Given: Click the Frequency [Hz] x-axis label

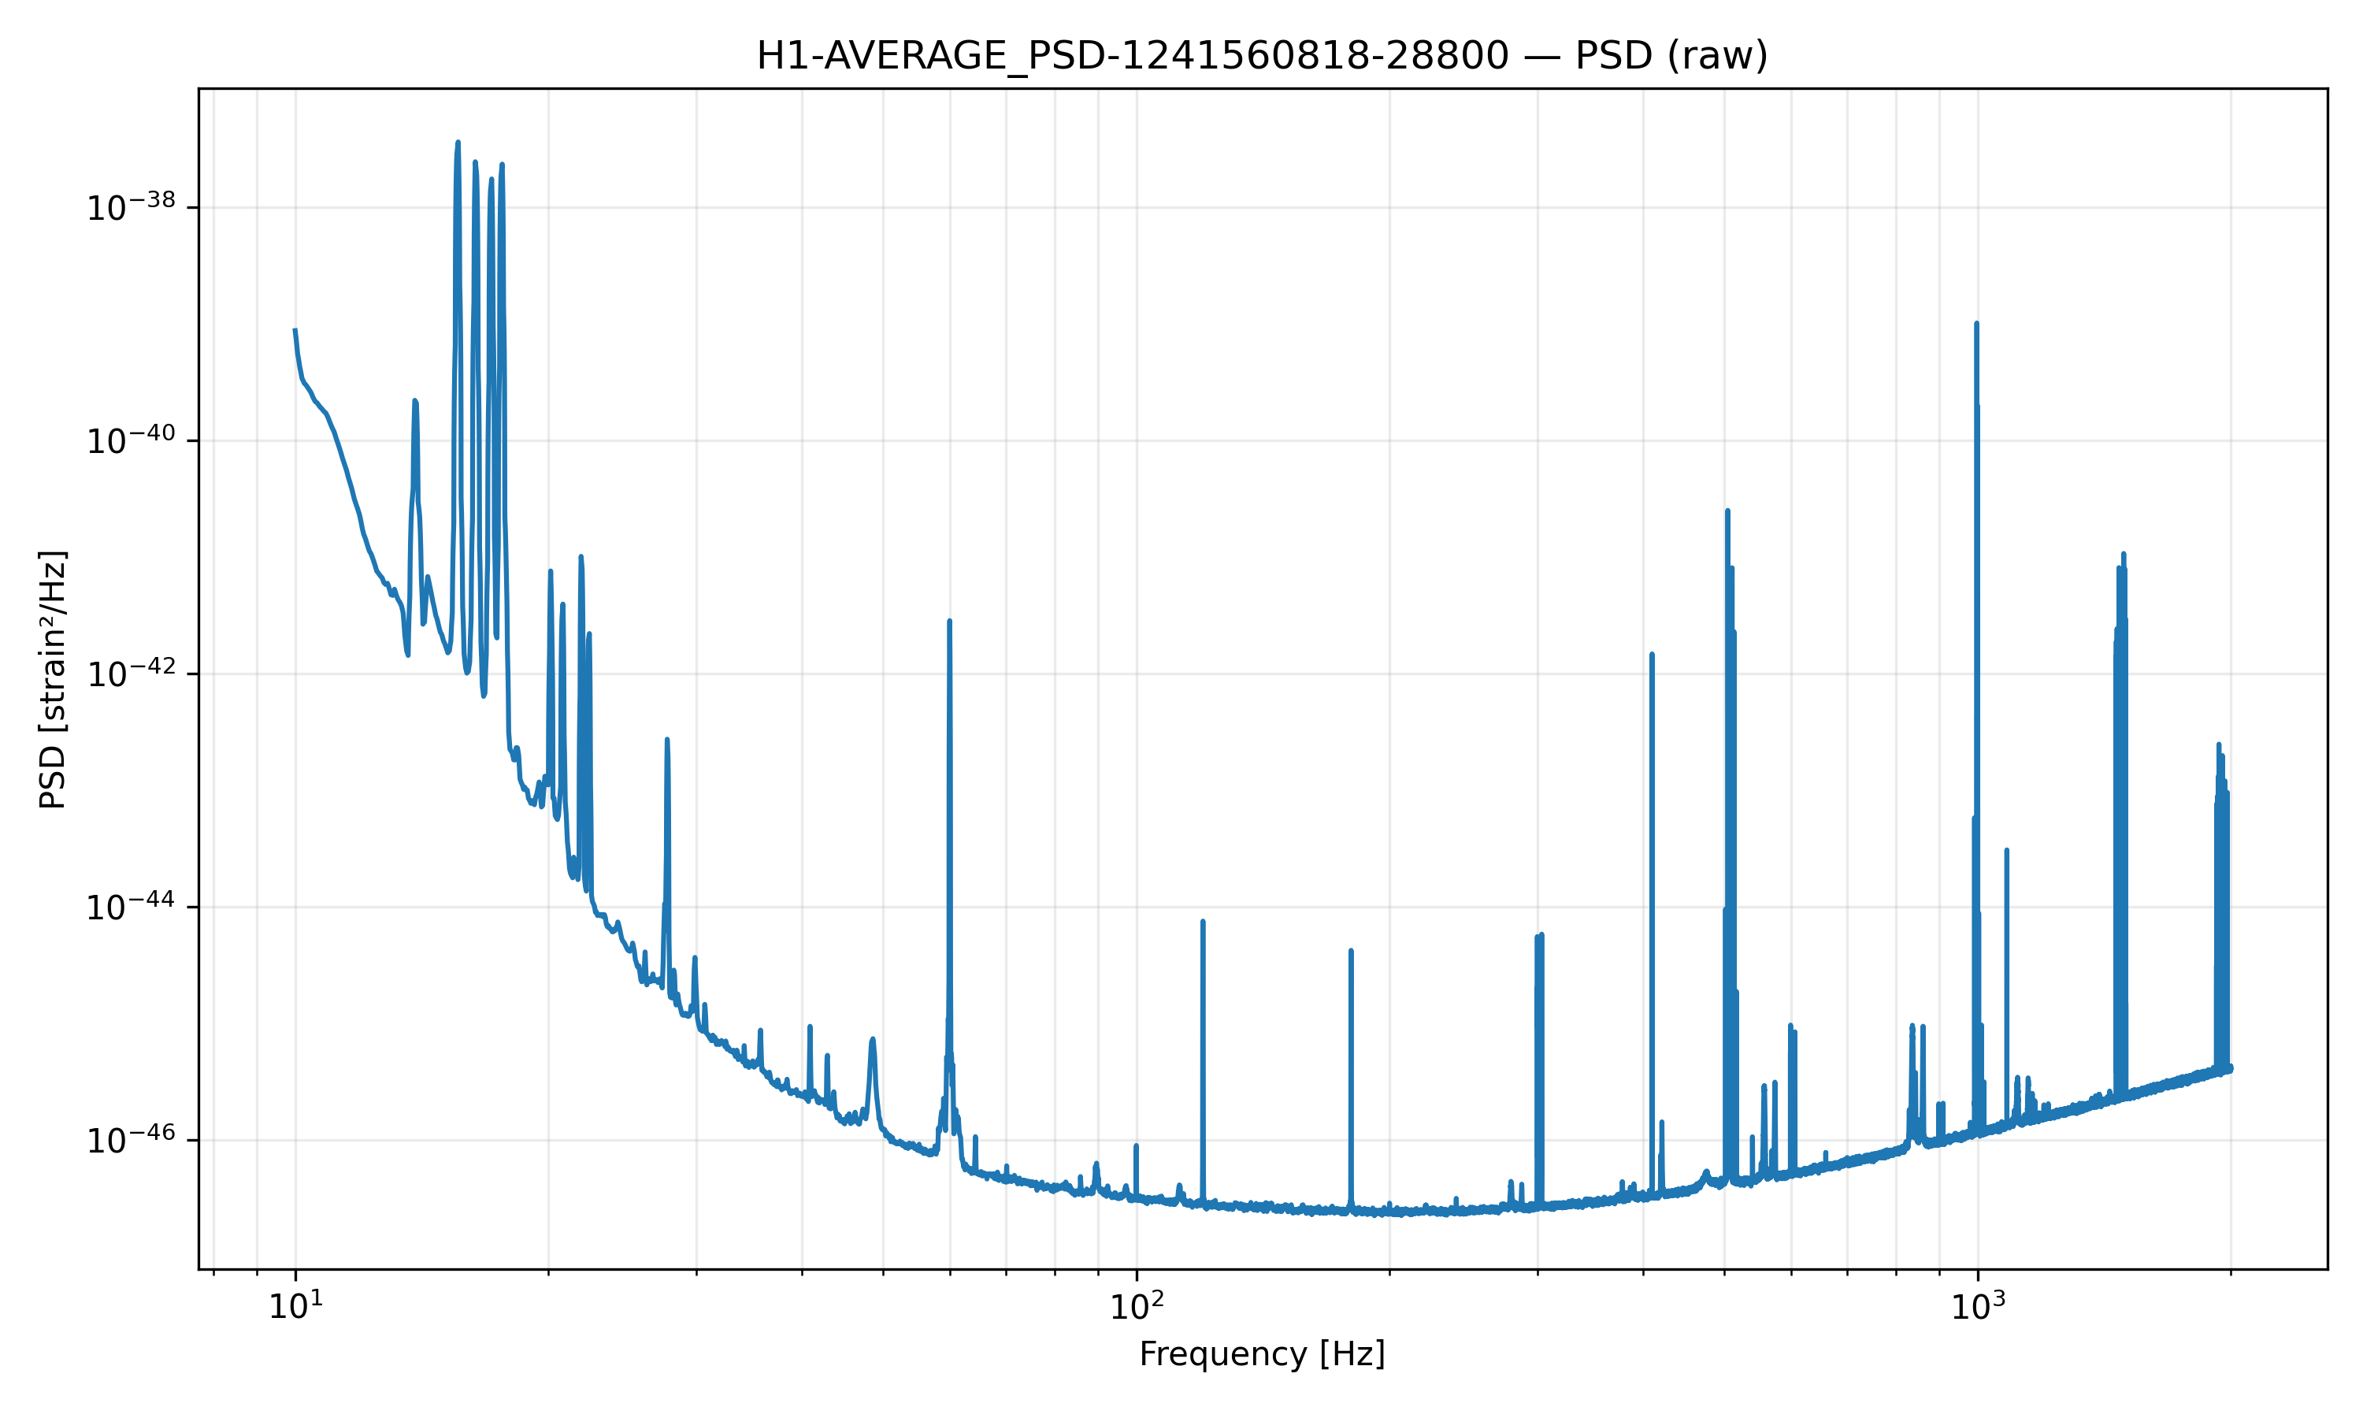Looking at the screenshot, I should [1262, 1354].
